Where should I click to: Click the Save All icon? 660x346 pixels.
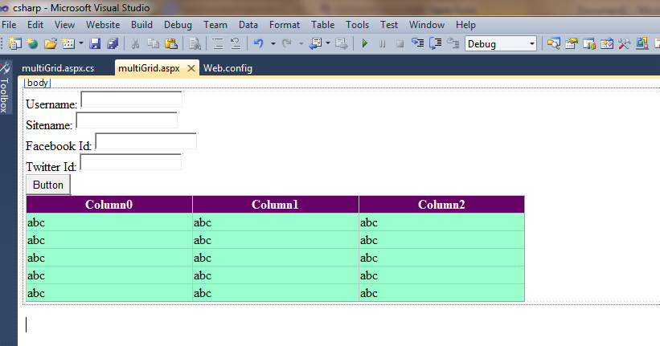(x=113, y=43)
